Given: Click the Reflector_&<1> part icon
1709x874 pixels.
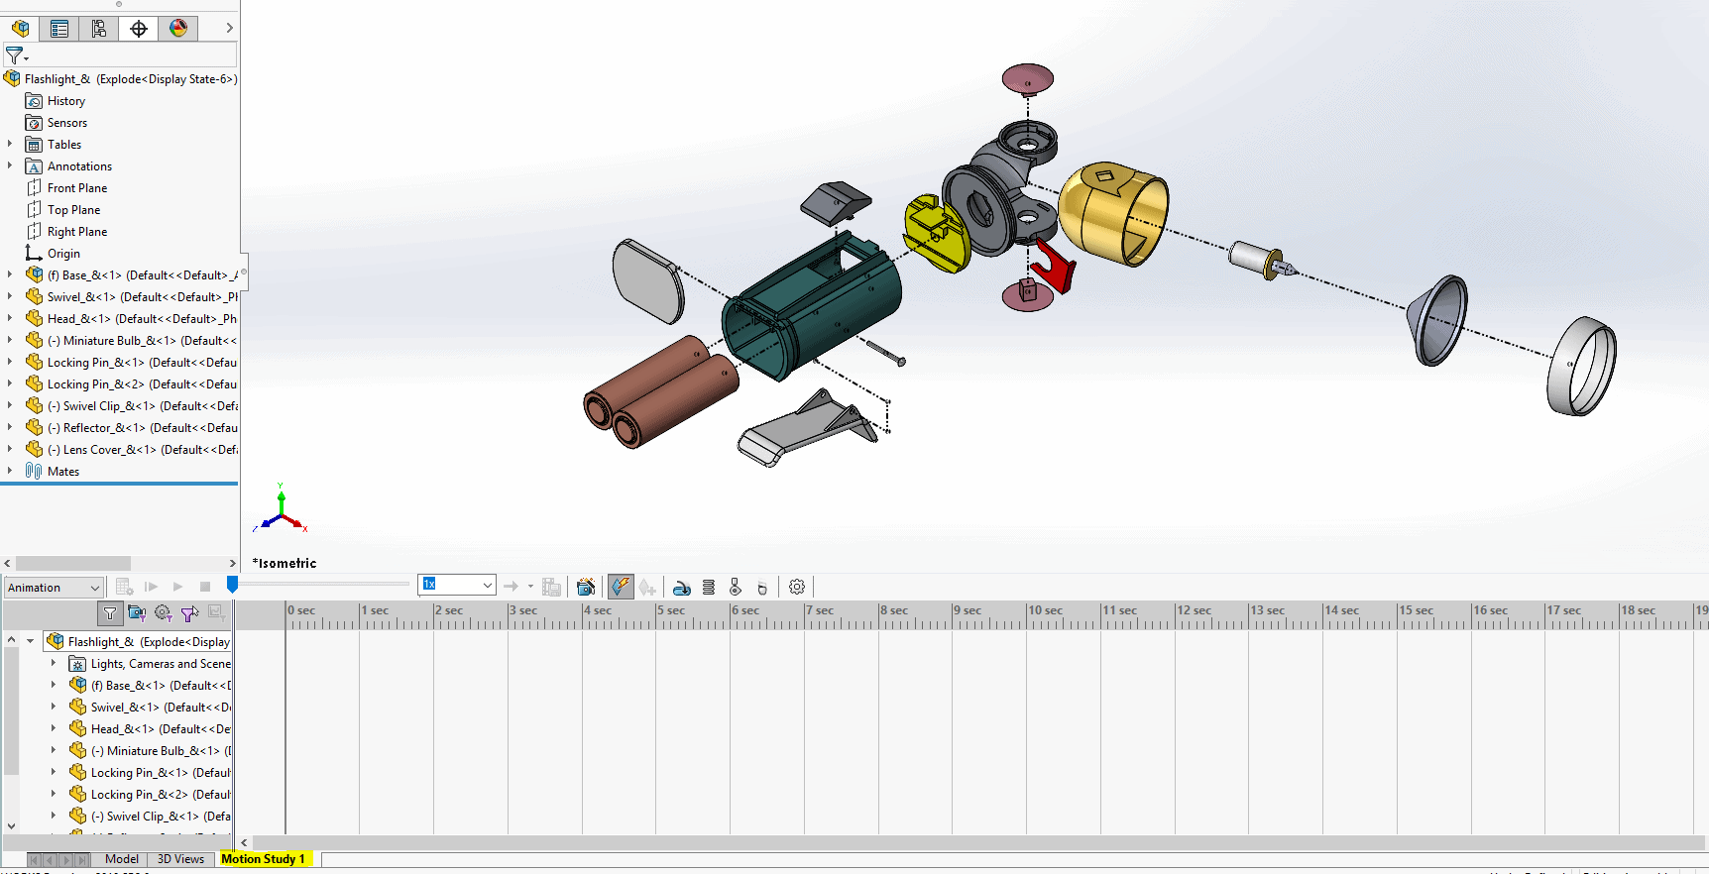Looking at the screenshot, I should click(34, 427).
